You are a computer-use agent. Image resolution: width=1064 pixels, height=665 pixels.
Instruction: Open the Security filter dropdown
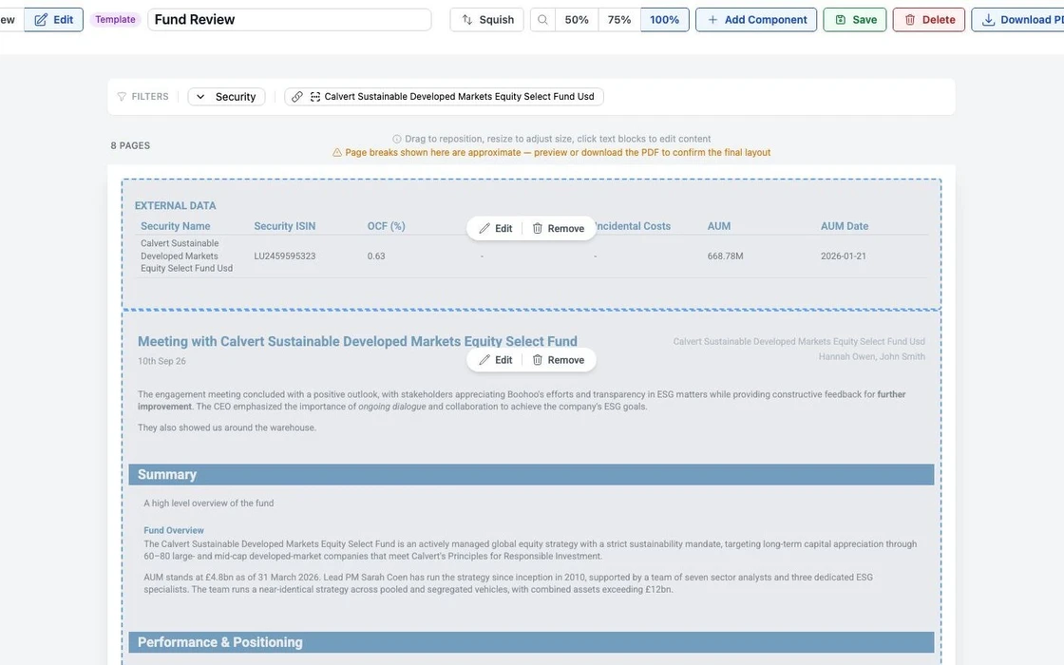pos(227,96)
